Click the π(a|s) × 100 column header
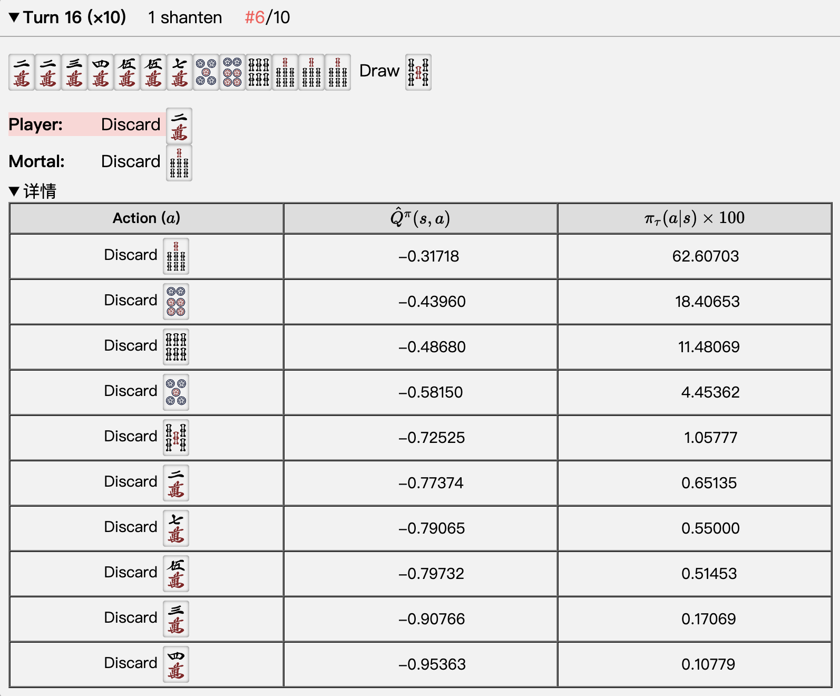840x696 pixels. [695, 218]
